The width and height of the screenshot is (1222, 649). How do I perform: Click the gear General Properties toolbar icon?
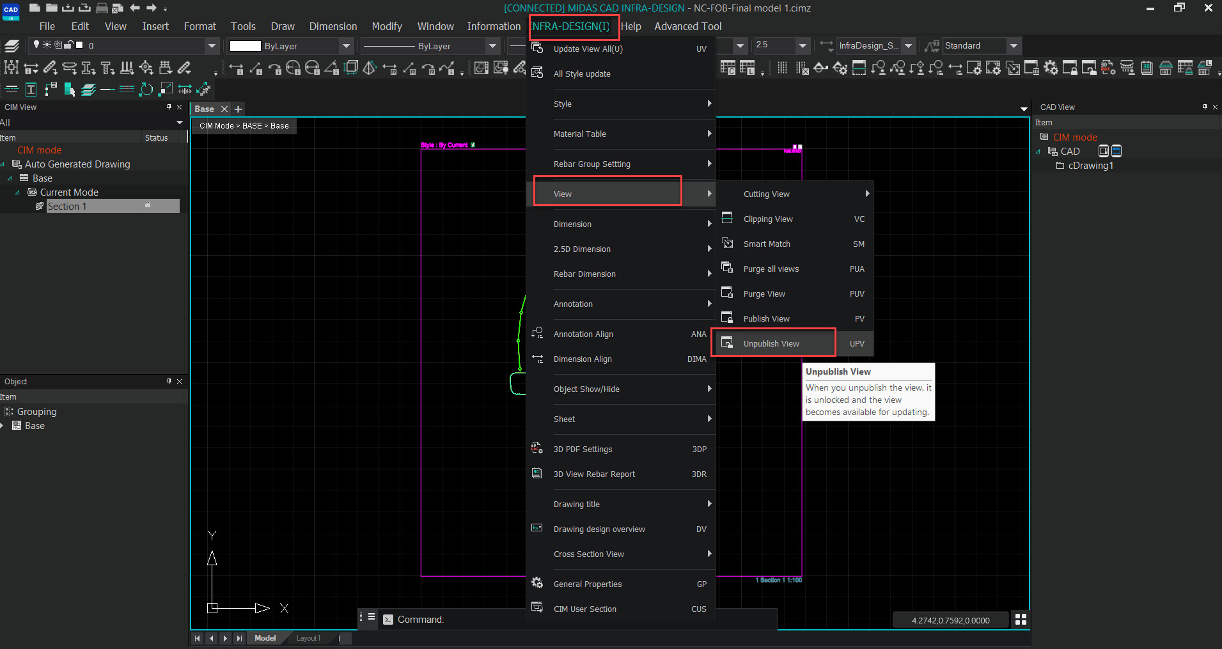click(1051, 68)
